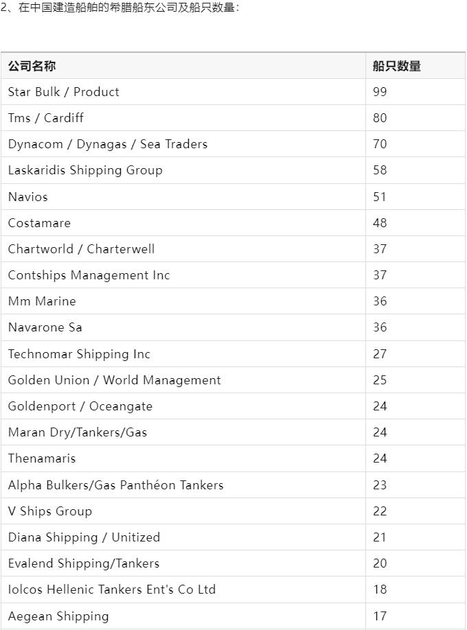
Task: Click the 船只数量 column header
Action: point(415,65)
